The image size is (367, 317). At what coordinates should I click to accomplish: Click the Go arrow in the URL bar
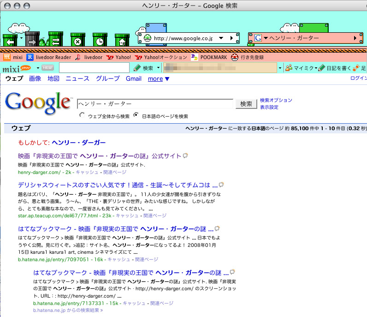[x=231, y=38]
